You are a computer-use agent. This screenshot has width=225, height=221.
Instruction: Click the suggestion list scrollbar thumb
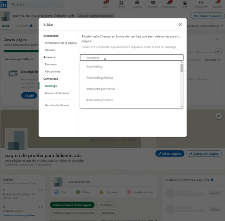(182, 68)
